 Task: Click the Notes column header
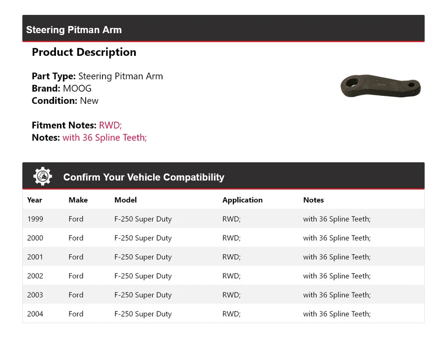point(313,200)
